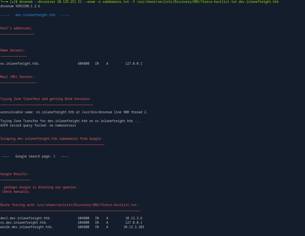This screenshot has width=305, height=236.
Task: Click ns.dev.inlanefreight.htb. hostname
Action: (x=24, y=223)
